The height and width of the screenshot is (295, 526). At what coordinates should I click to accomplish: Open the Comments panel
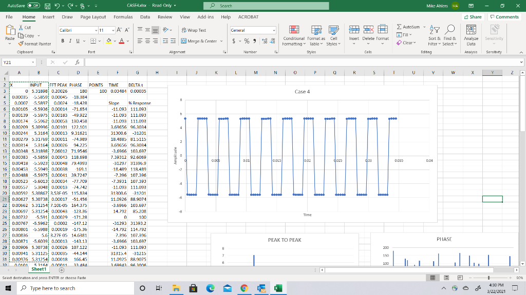tap(504, 16)
